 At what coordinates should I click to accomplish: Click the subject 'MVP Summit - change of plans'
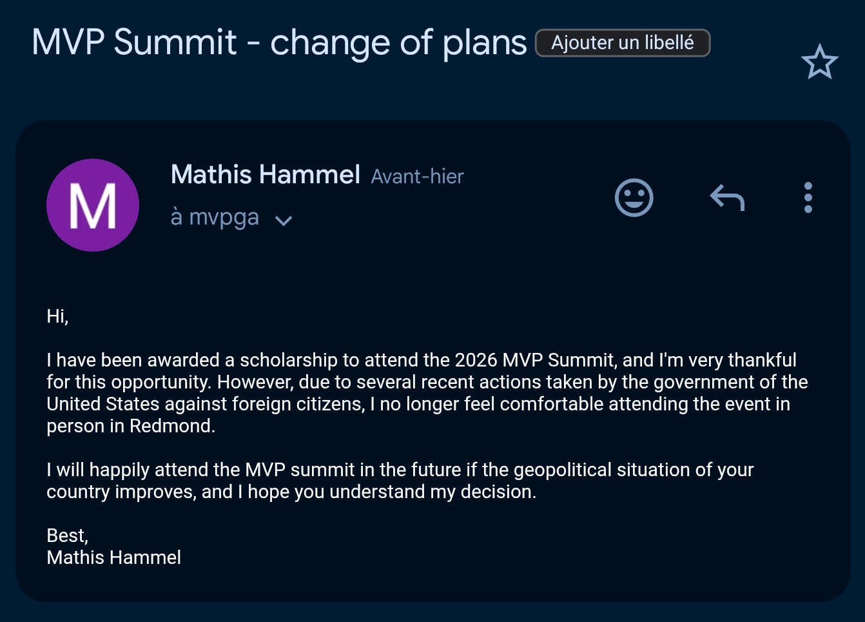[279, 43]
